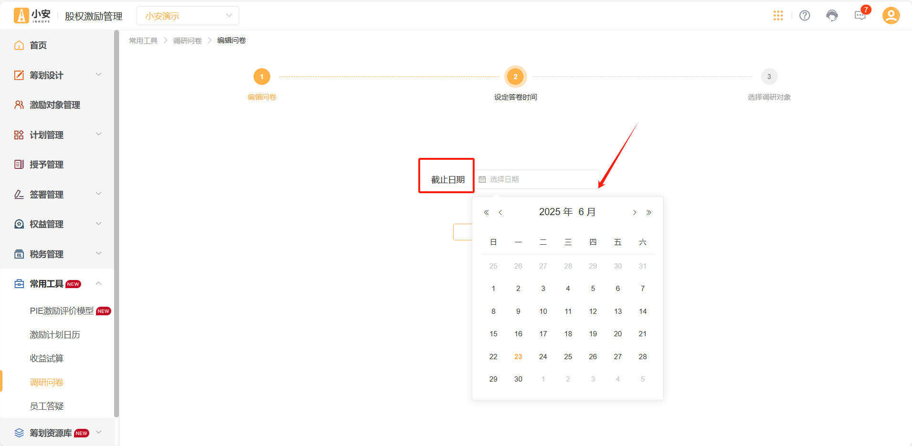Click the 签署管理 pen icon
The width and height of the screenshot is (912, 446).
coord(19,195)
